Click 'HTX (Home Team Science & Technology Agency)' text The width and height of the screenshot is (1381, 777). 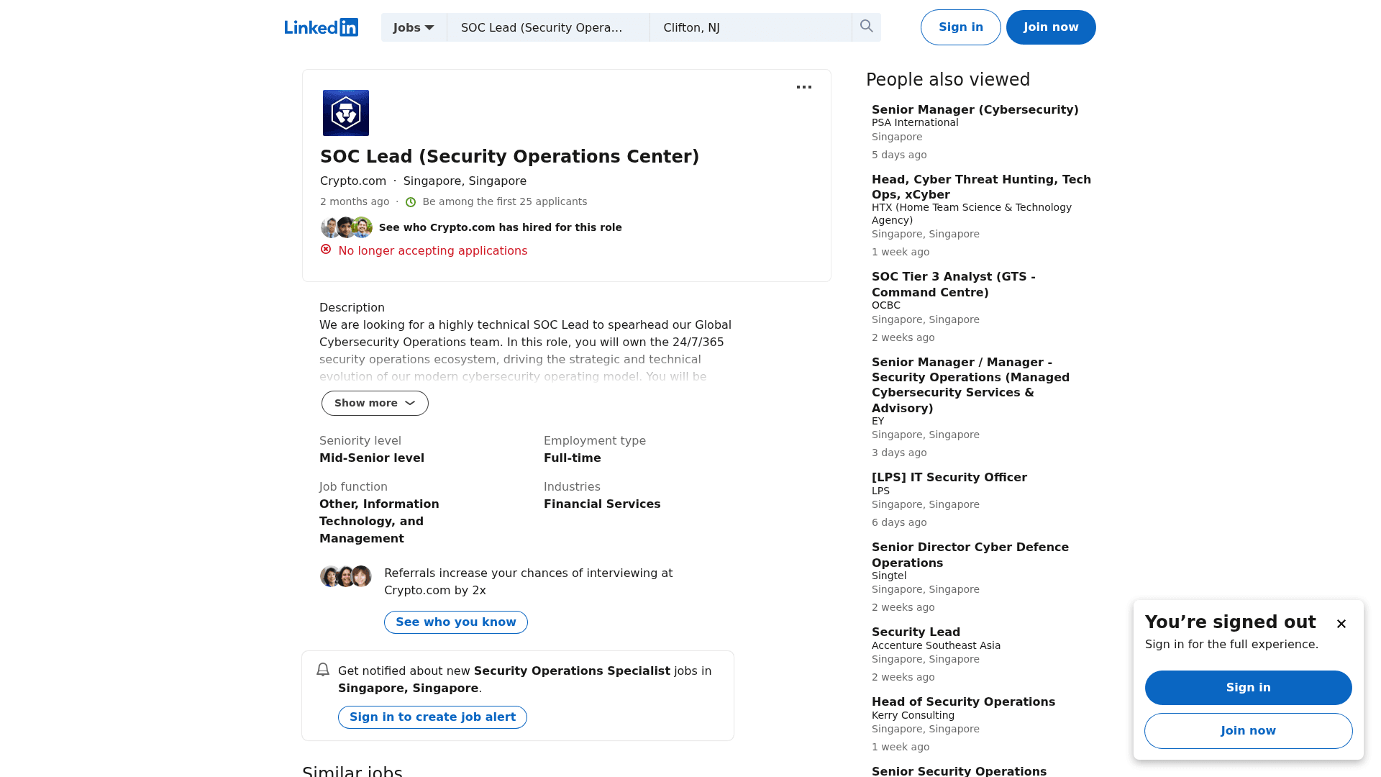tap(972, 214)
